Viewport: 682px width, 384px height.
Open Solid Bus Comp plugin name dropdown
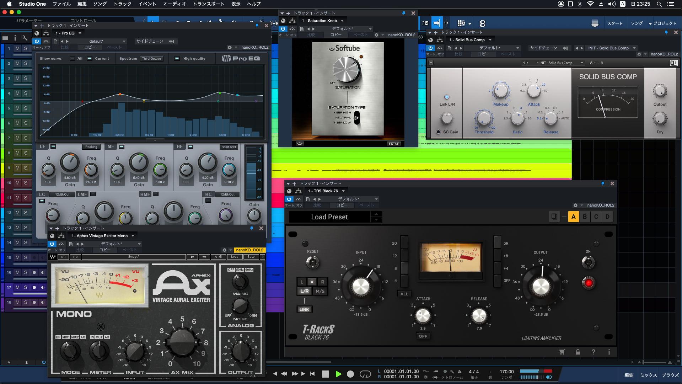pos(470,40)
